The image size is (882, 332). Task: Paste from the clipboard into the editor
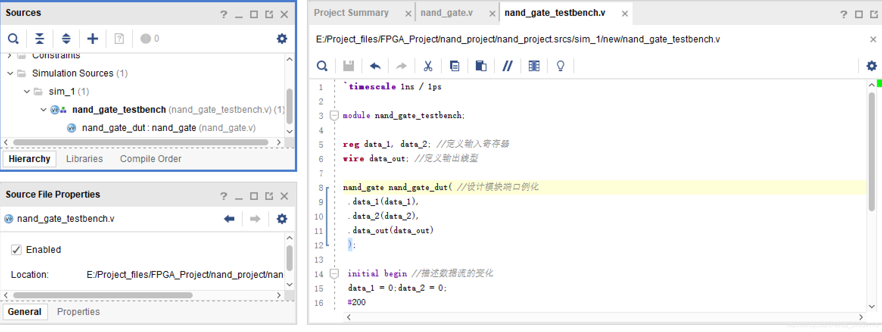[481, 66]
